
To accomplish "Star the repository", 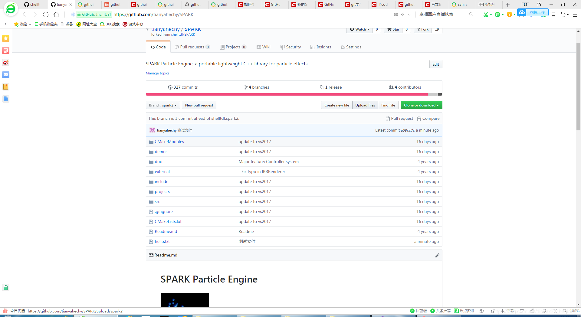I will pos(393,30).
